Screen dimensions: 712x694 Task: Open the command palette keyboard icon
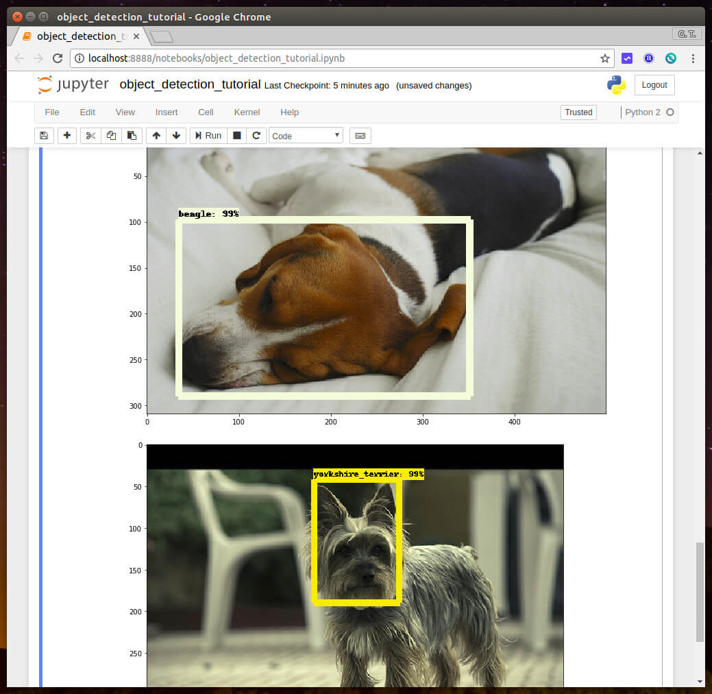pyautogui.click(x=360, y=136)
